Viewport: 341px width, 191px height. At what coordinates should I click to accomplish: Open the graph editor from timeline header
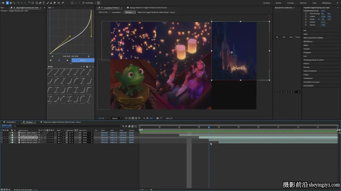[136, 126]
